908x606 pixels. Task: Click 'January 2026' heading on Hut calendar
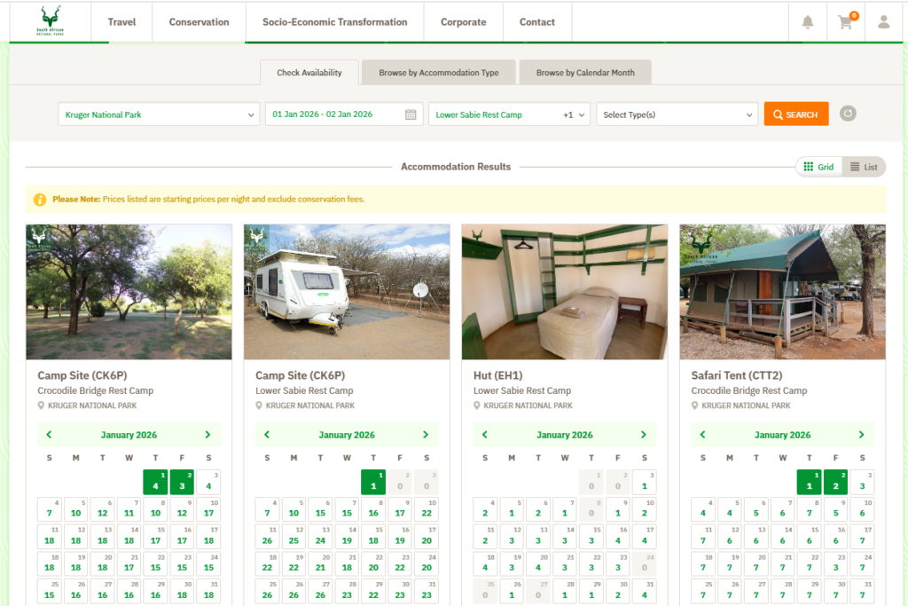pyautogui.click(x=565, y=435)
